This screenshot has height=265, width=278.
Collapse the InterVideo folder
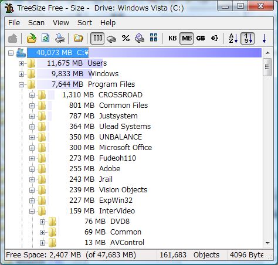coord(32,211)
